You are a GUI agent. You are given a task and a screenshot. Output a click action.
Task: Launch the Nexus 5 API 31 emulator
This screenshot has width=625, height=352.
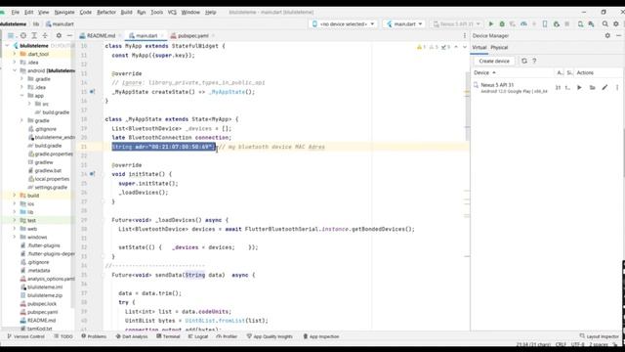click(579, 87)
